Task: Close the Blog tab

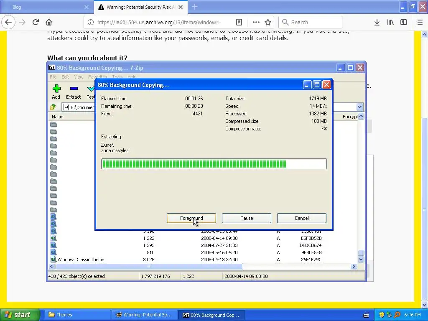Action: coord(86,8)
